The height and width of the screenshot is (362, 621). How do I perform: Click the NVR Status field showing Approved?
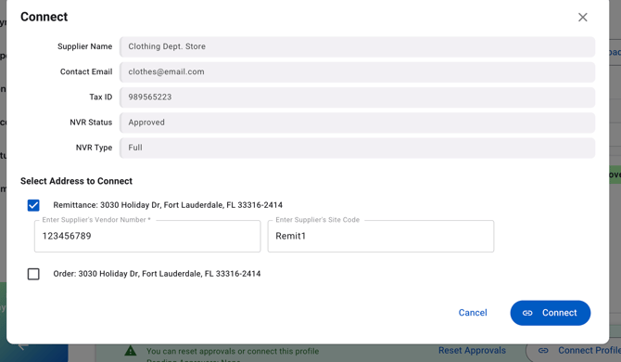tap(357, 123)
